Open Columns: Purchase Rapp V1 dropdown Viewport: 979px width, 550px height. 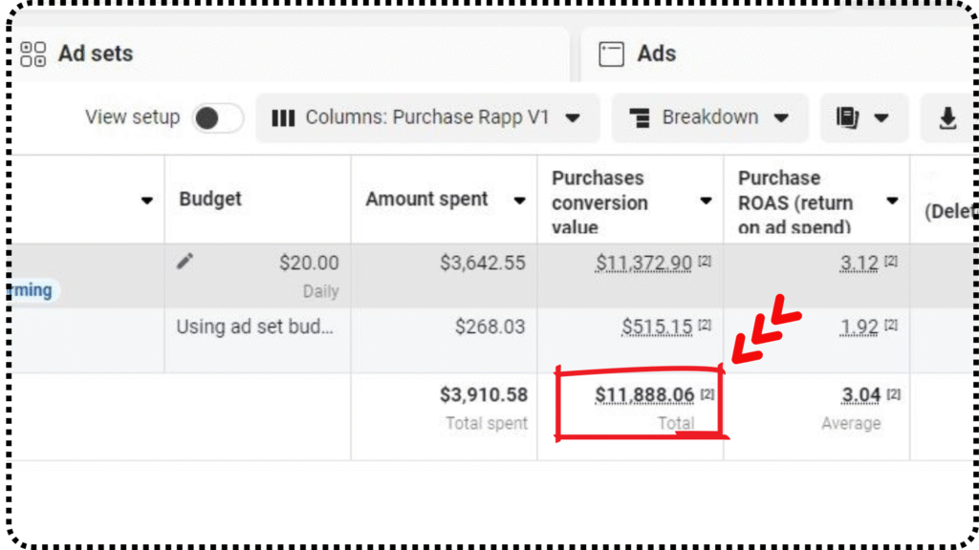coord(427,117)
